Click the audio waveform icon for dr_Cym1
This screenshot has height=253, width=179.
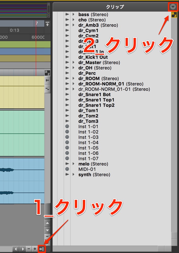67,31
